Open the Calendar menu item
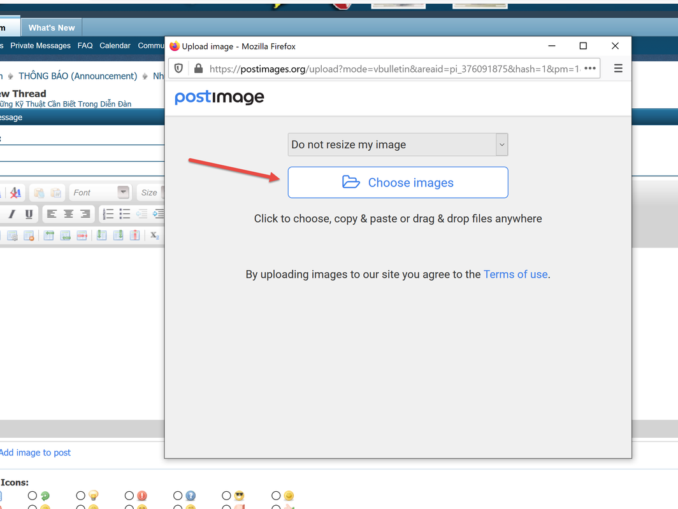Viewport: 678px width, 509px height. click(x=115, y=45)
